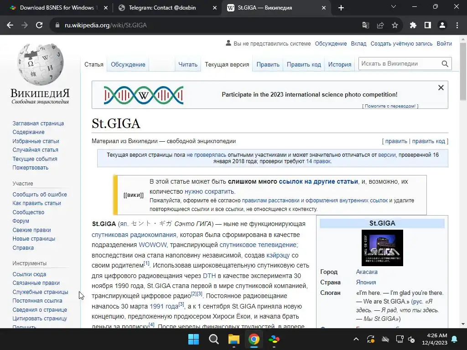Image resolution: width=467 pixels, height=350 pixels.
Task: Open the 14 правок link
Action: point(318,161)
